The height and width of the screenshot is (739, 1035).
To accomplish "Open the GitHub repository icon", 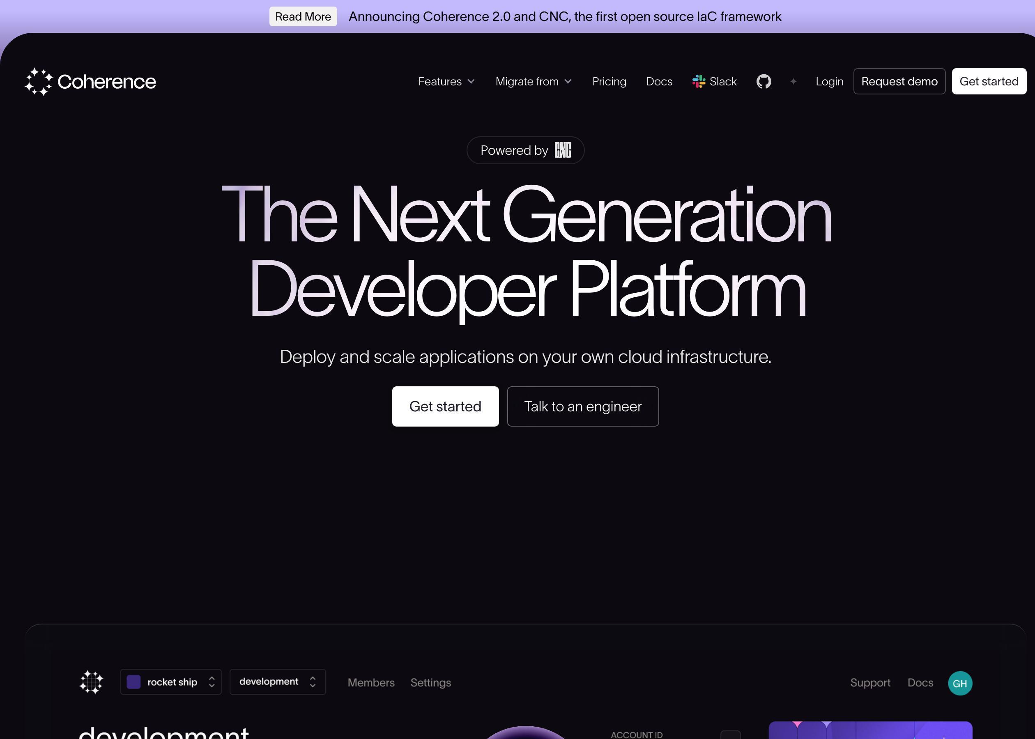I will click(x=763, y=81).
